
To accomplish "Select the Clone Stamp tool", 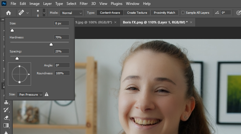I will [x=6, y=103].
